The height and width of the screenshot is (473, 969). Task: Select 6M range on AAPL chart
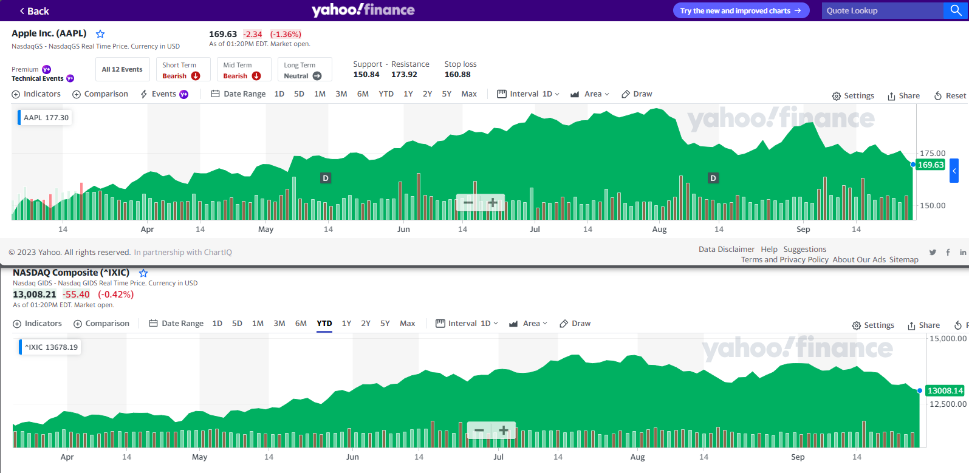(363, 94)
